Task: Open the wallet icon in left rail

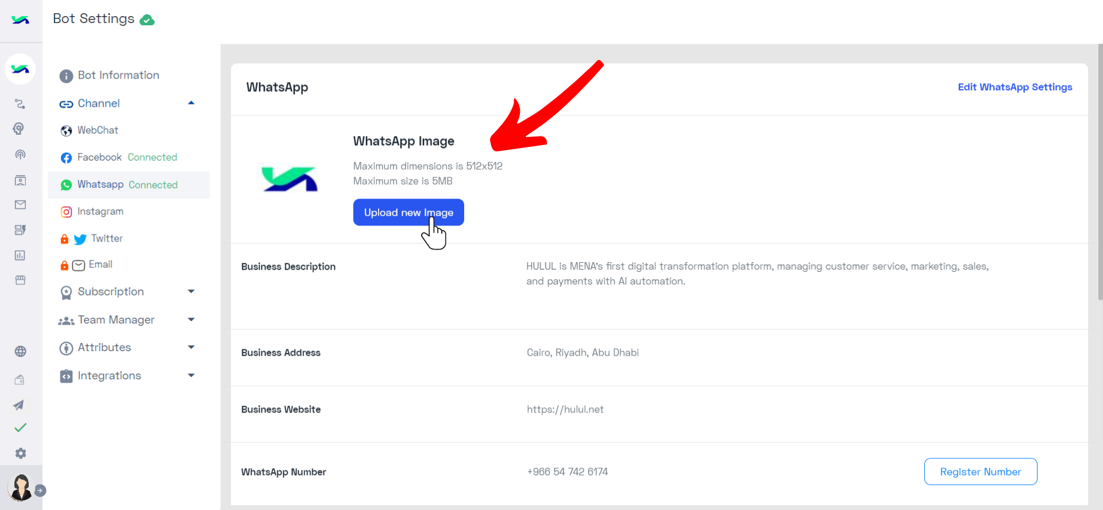Action: coord(19,379)
